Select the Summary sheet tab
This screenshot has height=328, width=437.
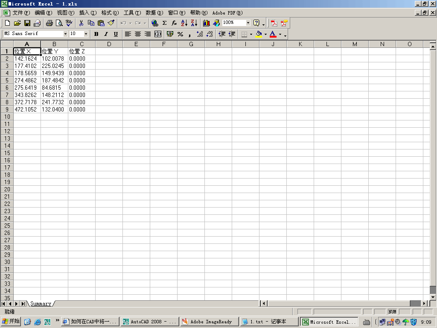click(x=41, y=304)
